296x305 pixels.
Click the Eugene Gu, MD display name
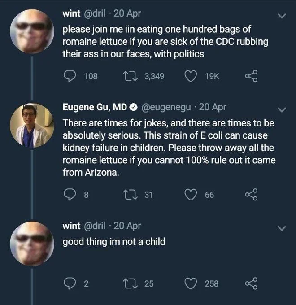click(94, 108)
